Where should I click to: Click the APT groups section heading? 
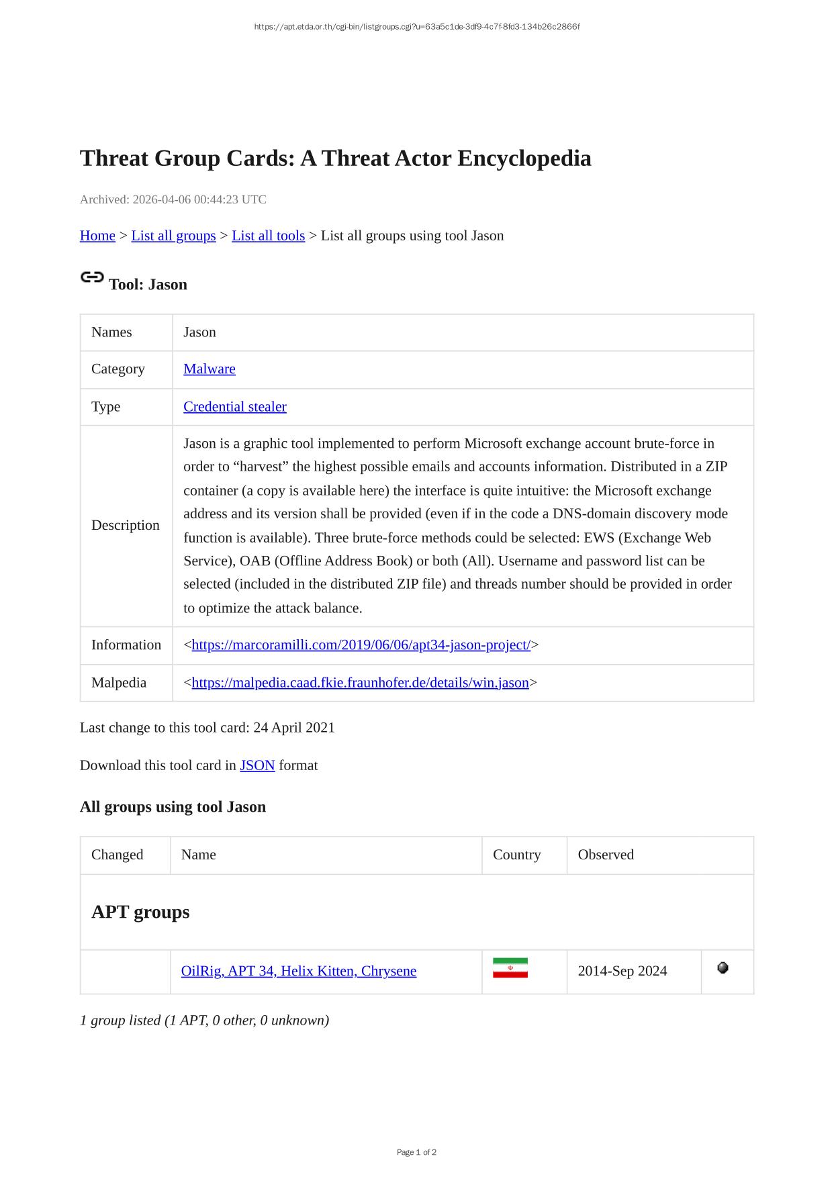click(x=140, y=912)
